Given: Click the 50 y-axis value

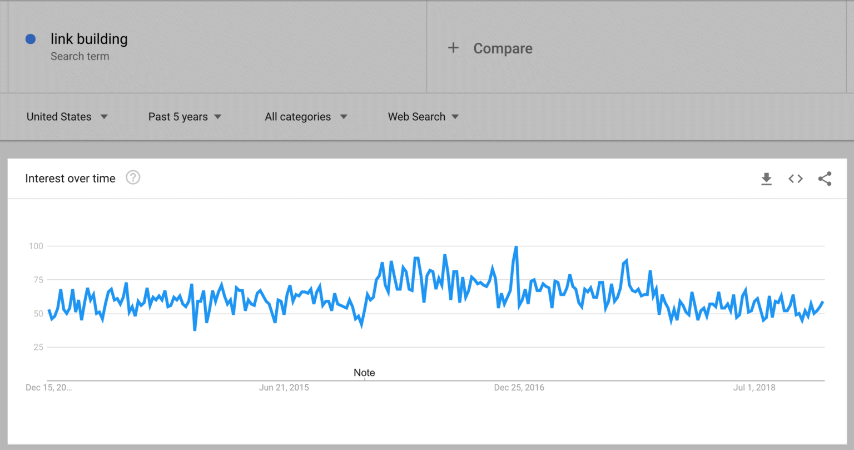Looking at the screenshot, I should click(37, 313).
